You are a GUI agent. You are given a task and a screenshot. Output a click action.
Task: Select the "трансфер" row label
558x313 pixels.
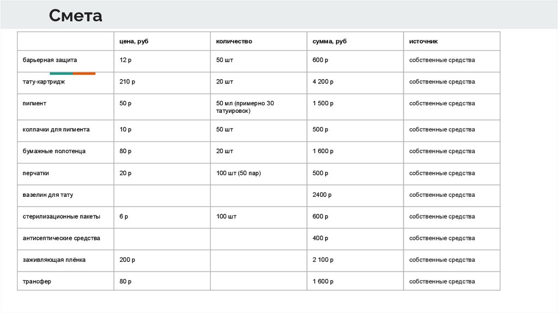37,282
